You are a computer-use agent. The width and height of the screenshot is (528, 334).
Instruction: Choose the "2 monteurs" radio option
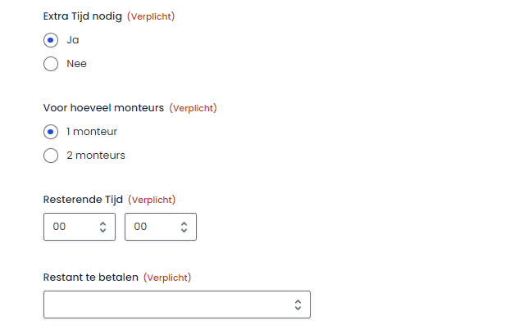coord(51,156)
